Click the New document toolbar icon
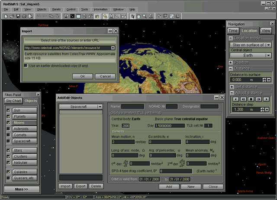The height and width of the screenshot is (200, 277). pos(6,16)
